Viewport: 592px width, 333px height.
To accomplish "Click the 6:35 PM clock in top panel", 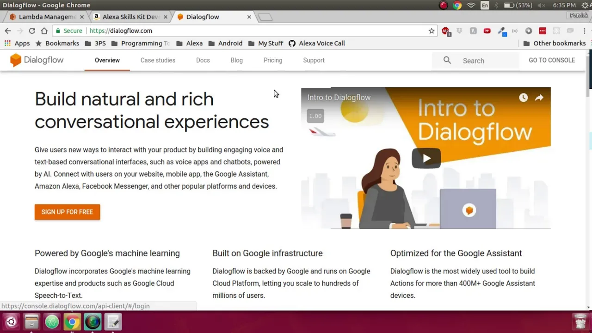I will click(x=564, y=5).
